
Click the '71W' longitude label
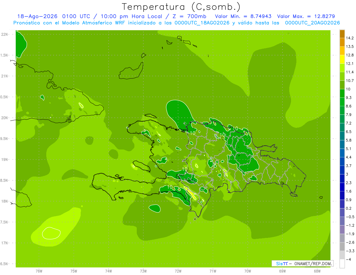tap(213, 271)
